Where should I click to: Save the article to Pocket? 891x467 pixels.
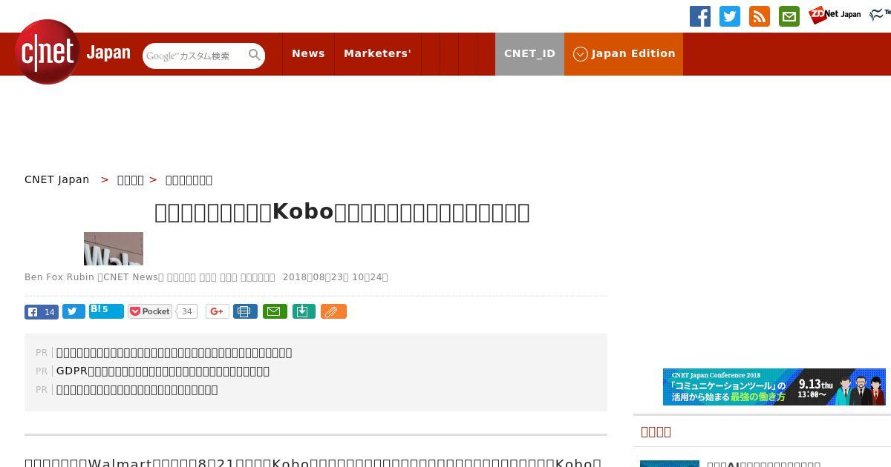coord(150,311)
